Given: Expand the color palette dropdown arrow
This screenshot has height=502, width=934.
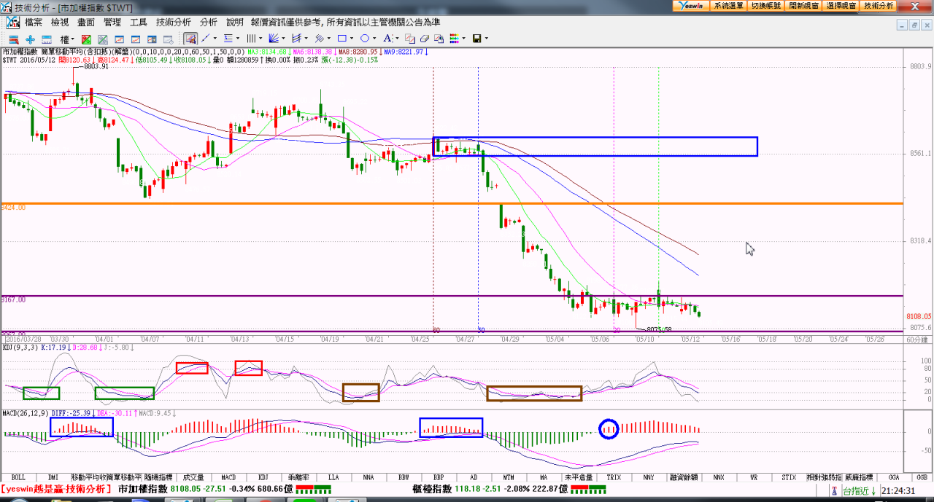Looking at the screenshot, I should pos(463,39).
